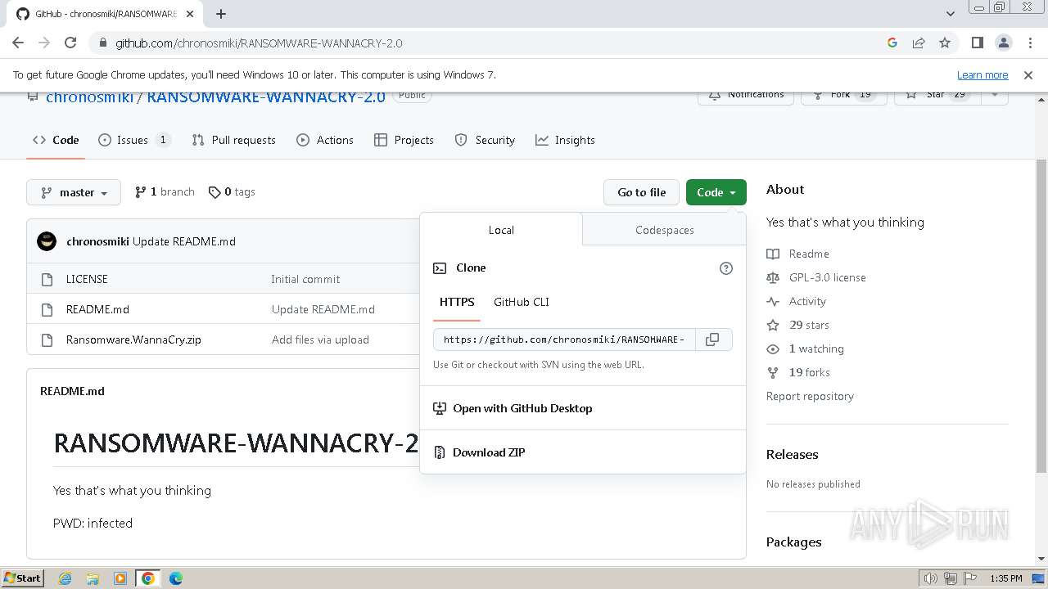View the 1 watching link
This screenshot has width=1048, height=589.
tap(806, 348)
